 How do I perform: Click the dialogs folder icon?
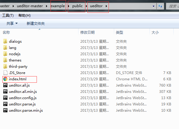tap(5, 41)
